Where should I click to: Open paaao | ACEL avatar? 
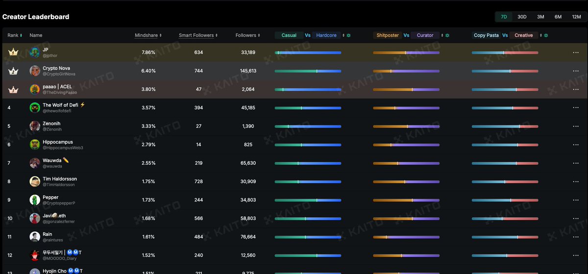[35, 89]
